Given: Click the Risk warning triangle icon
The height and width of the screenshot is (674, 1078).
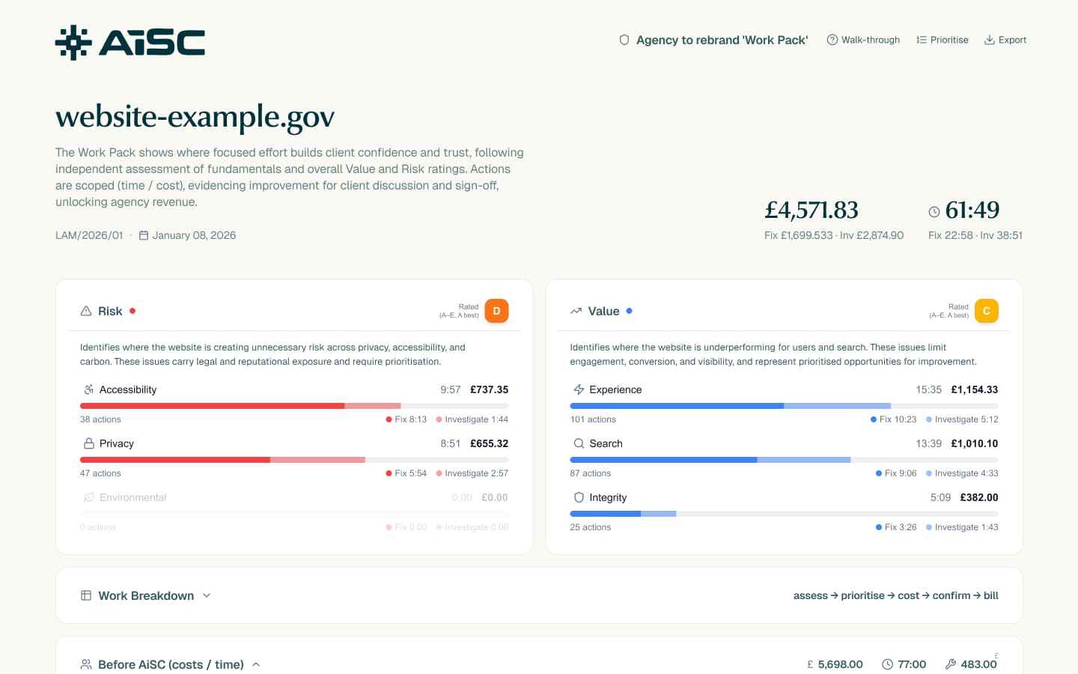Looking at the screenshot, I should (85, 311).
